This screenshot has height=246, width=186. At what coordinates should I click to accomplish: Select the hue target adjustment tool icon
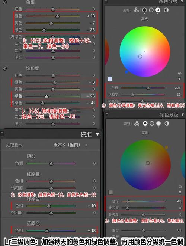pos(5,2)
